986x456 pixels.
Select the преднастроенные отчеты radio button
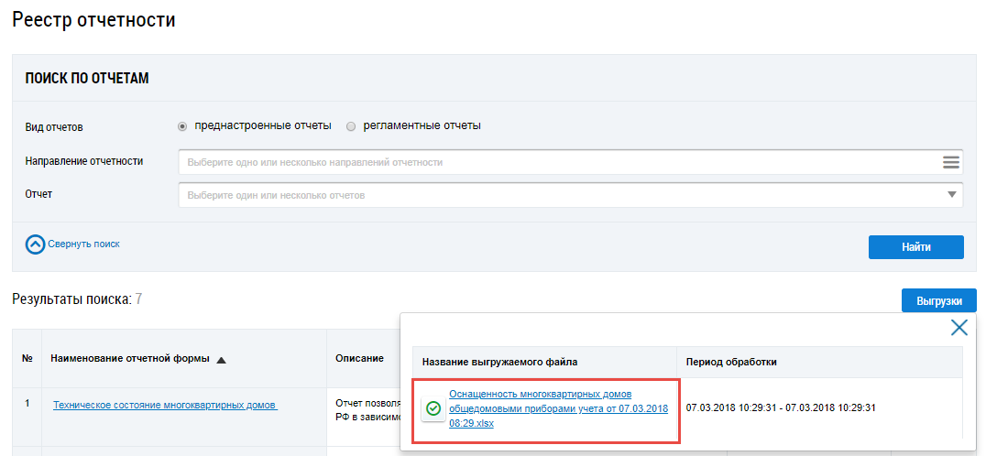(182, 126)
